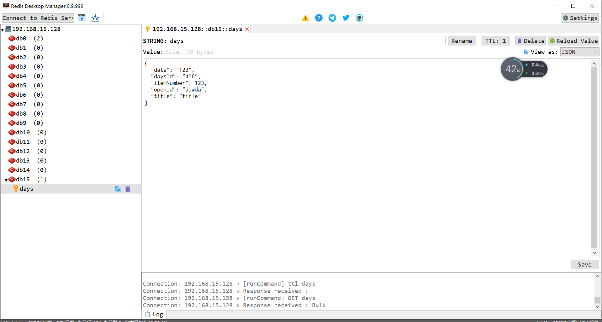The width and height of the screenshot is (602, 322).
Task: Open the View as JSON dropdown
Action: point(579,52)
